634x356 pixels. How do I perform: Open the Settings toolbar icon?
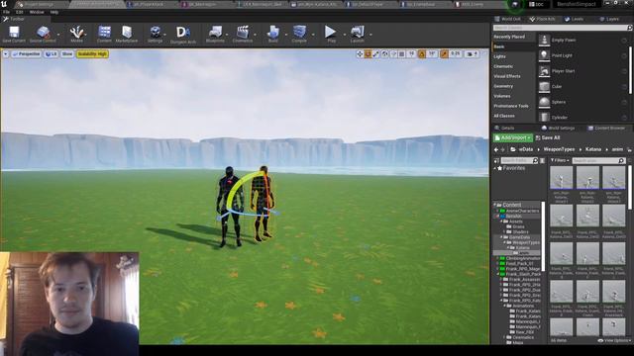(155, 32)
